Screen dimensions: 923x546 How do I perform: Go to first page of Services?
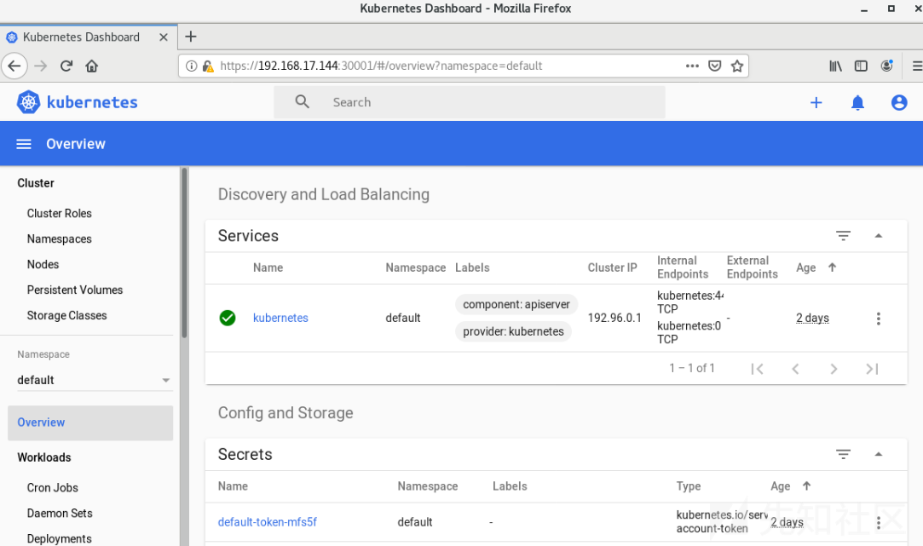click(757, 369)
